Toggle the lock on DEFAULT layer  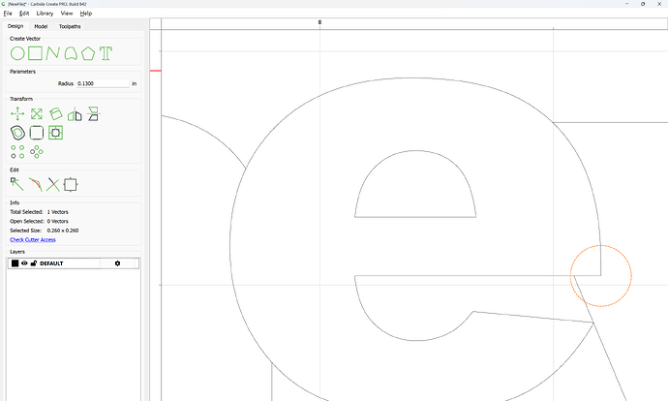click(34, 263)
